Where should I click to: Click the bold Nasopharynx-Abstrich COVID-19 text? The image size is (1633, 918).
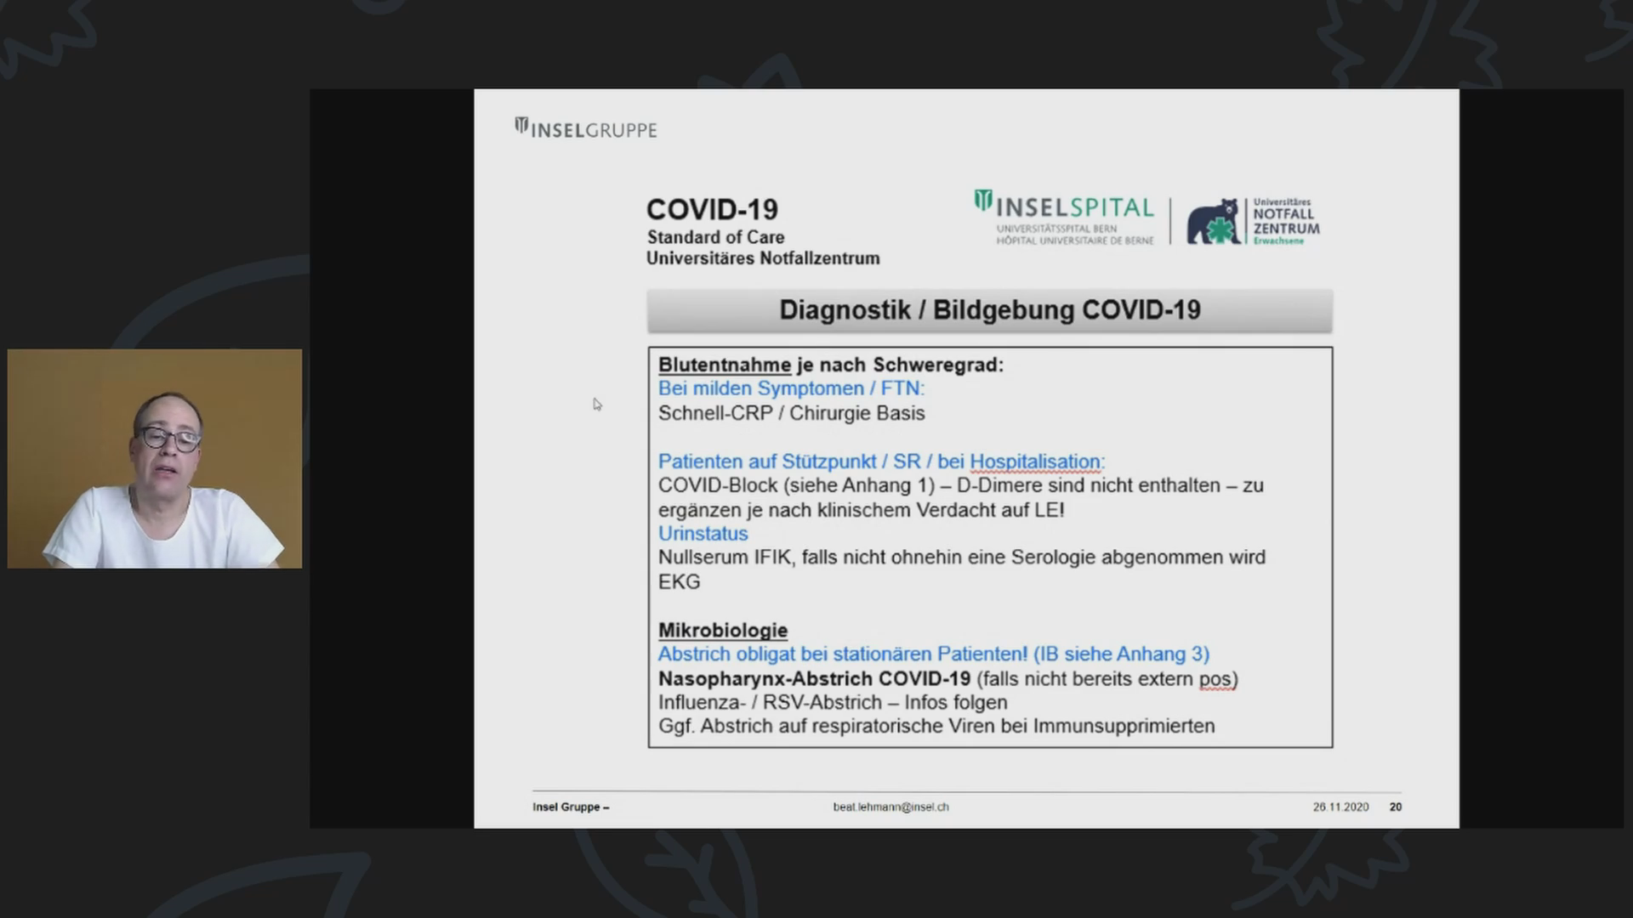[x=814, y=679]
